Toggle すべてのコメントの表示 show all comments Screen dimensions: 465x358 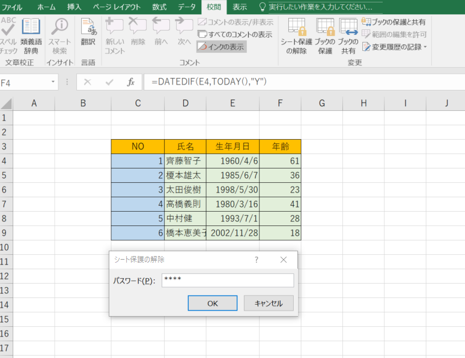tap(235, 34)
